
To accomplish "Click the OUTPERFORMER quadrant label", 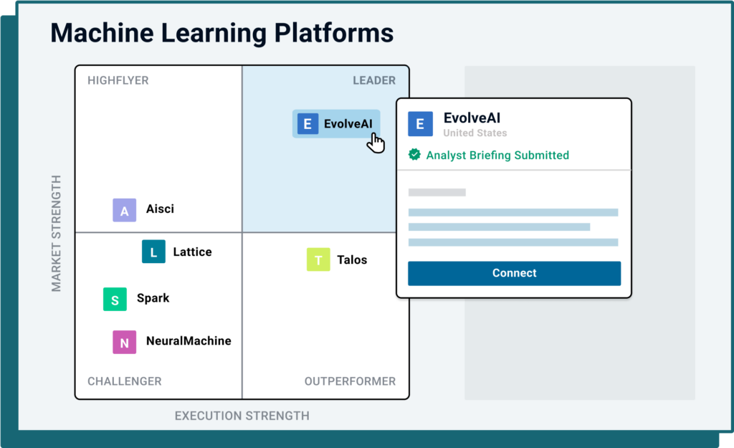I will pyautogui.click(x=350, y=381).
